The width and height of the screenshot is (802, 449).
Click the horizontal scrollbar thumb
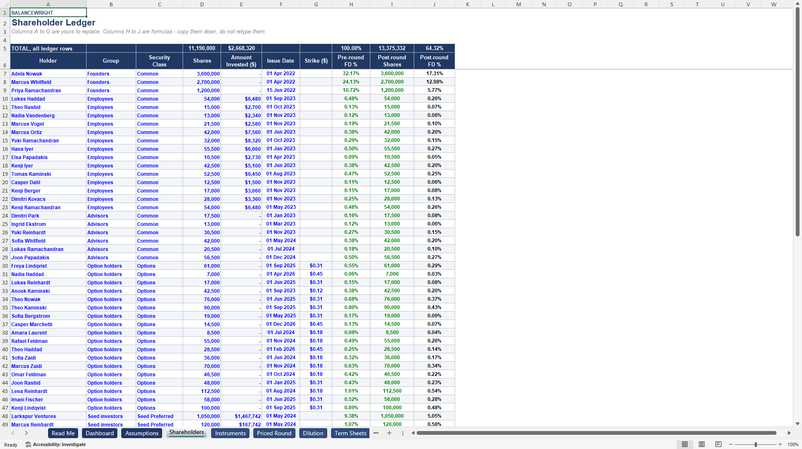click(x=596, y=433)
